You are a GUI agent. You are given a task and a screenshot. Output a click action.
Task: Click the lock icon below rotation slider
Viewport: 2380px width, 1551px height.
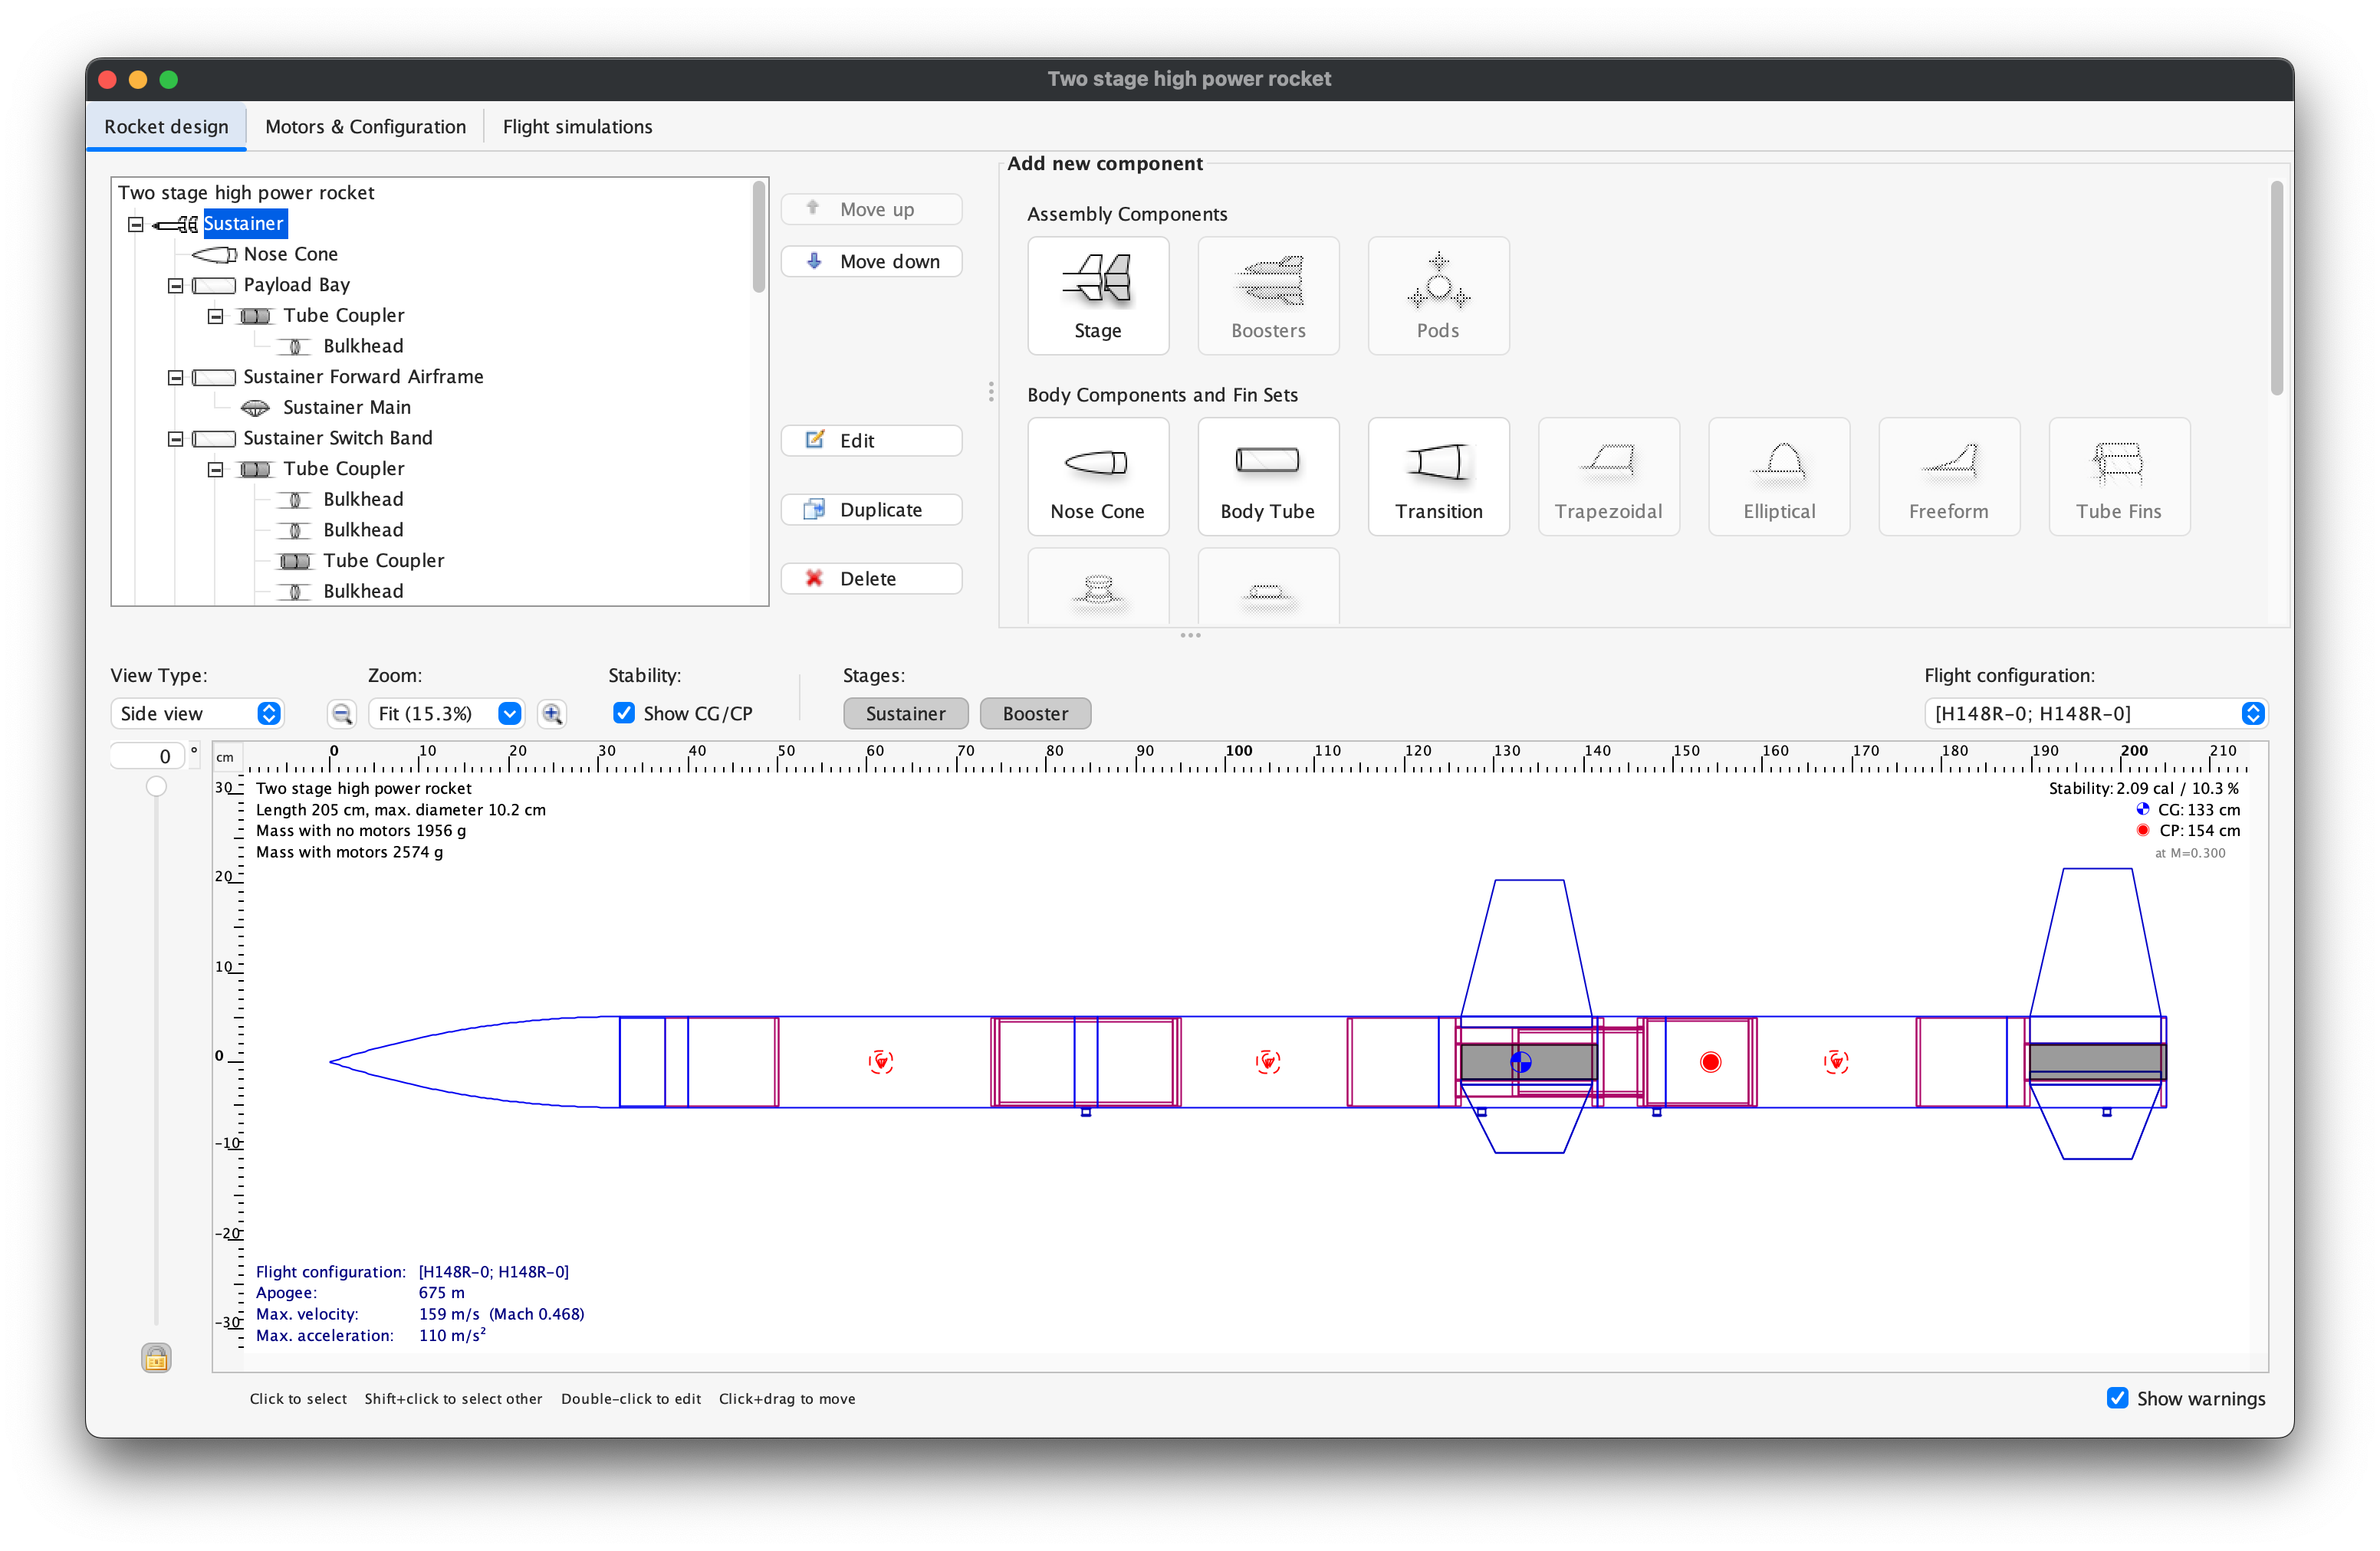click(156, 1358)
